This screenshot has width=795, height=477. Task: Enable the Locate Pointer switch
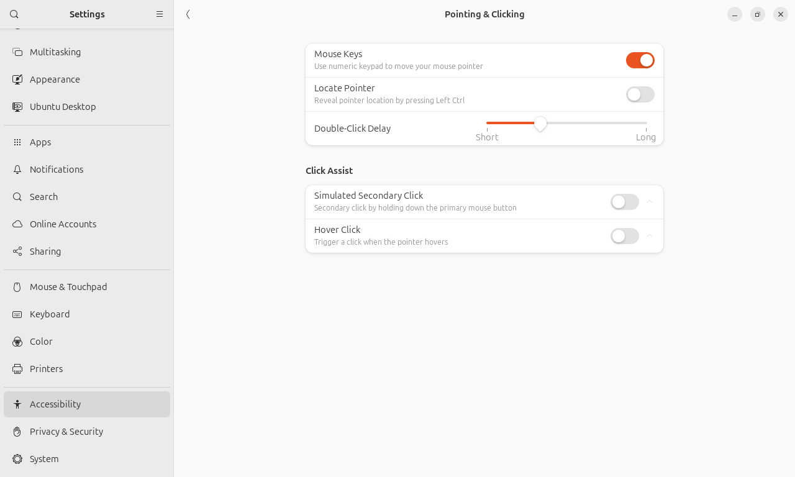[x=640, y=94]
